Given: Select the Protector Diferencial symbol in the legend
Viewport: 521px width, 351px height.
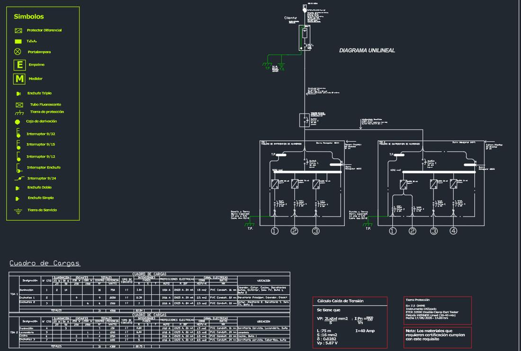Looking at the screenshot, I should (18, 31).
